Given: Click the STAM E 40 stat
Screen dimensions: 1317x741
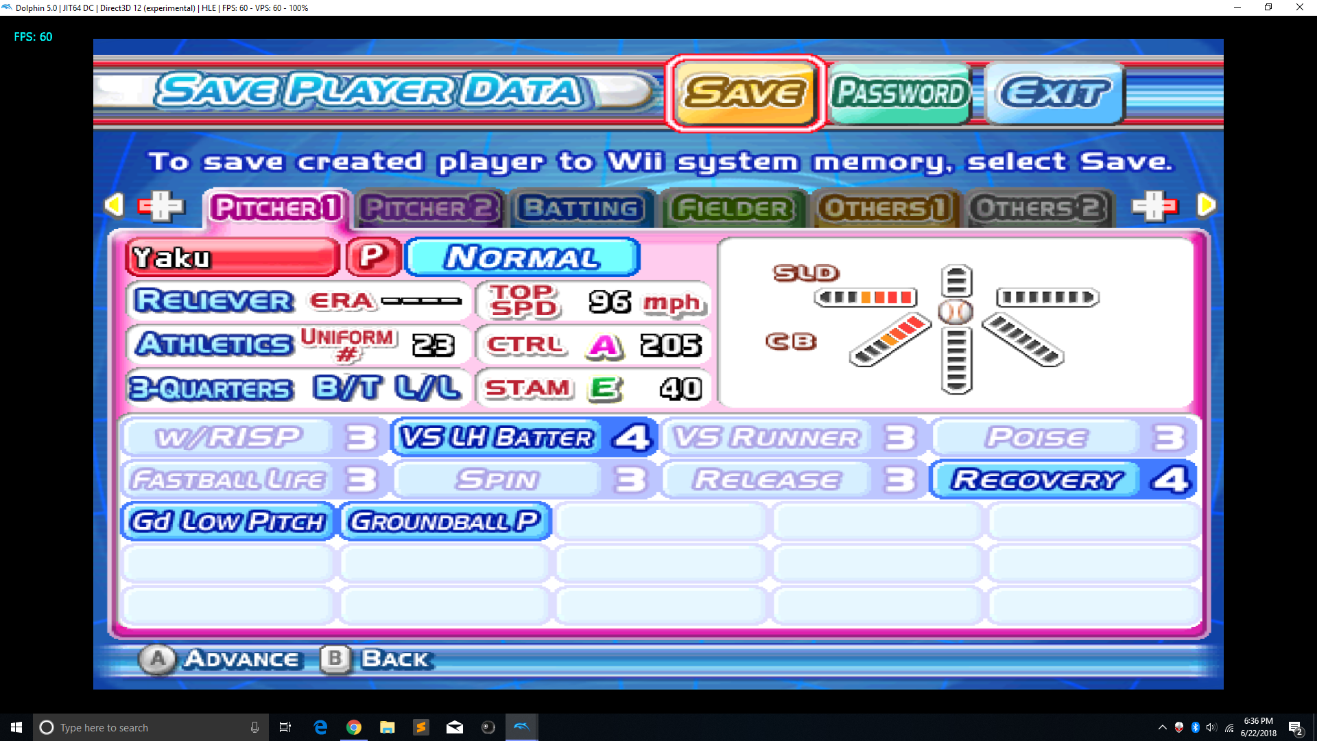Looking at the screenshot, I should tap(594, 389).
